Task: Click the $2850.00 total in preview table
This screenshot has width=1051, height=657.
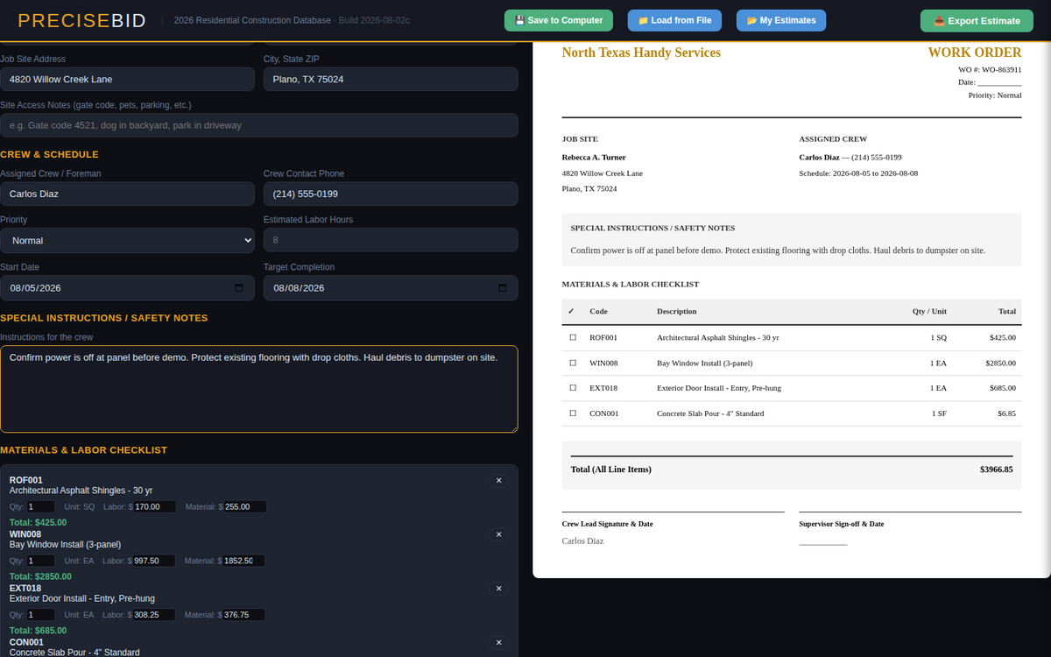Action: [1000, 363]
